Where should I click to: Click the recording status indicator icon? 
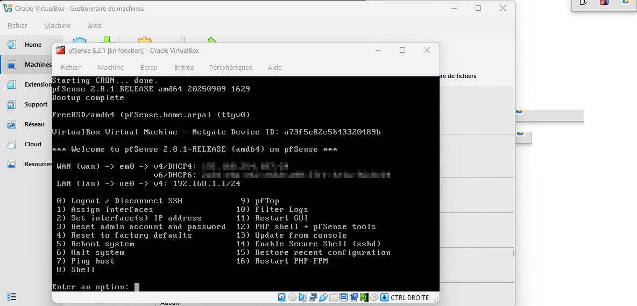[x=353, y=297]
